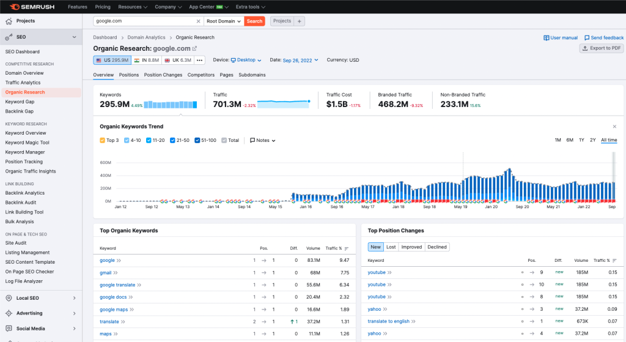Image resolution: width=626 pixels, height=342 pixels.
Task: Click the Traffic trend sparkline
Action: point(284,104)
